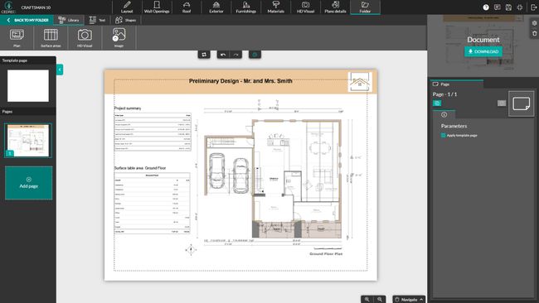Viewport: 539px width, 303px height.
Task: Click the presentation screen icon in top bar
Action: pyautogui.click(x=497, y=7)
